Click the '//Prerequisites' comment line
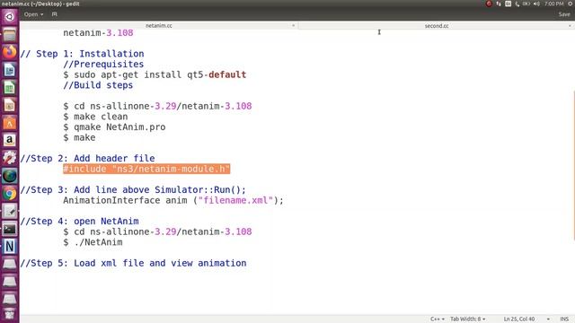The width and height of the screenshot is (575, 323). (103, 64)
